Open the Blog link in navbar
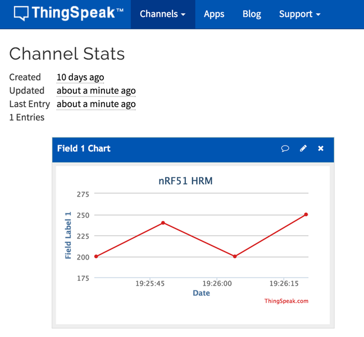 pos(252,14)
